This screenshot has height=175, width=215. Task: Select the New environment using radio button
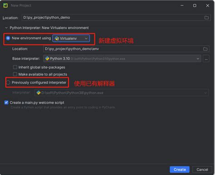(x=8, y=38)
